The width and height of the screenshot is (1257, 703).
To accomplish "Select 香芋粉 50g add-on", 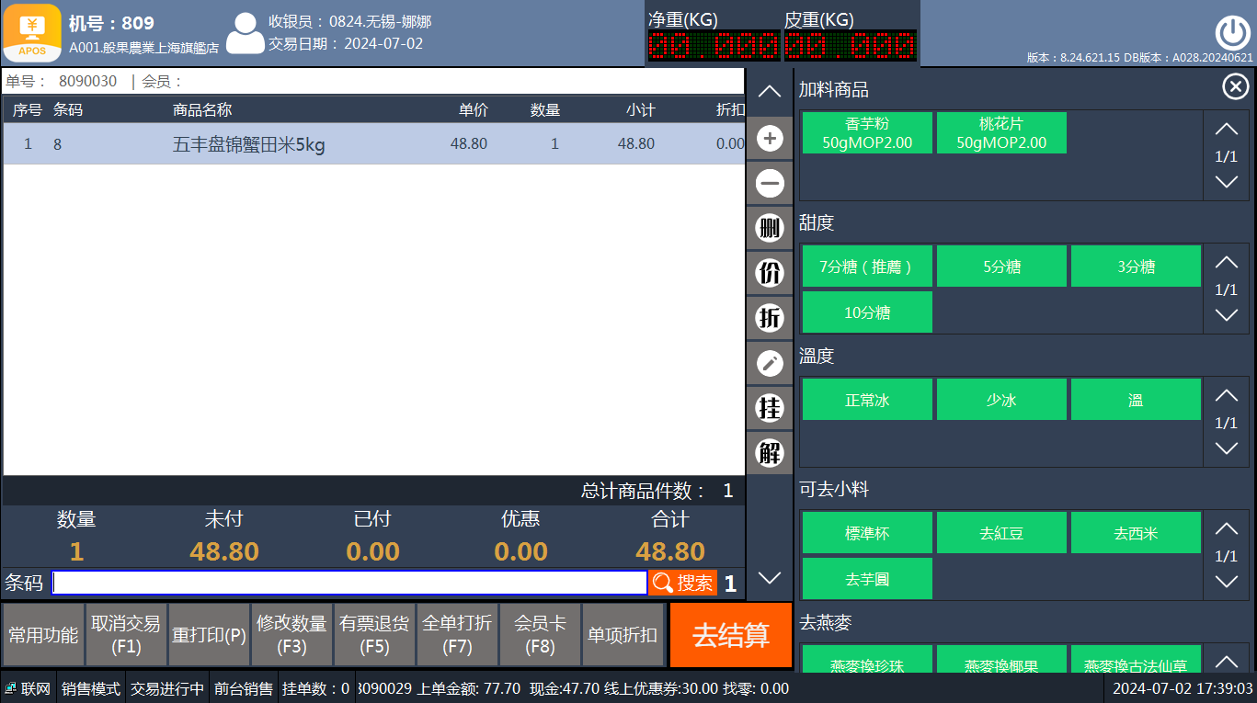I will coord(867,133).
